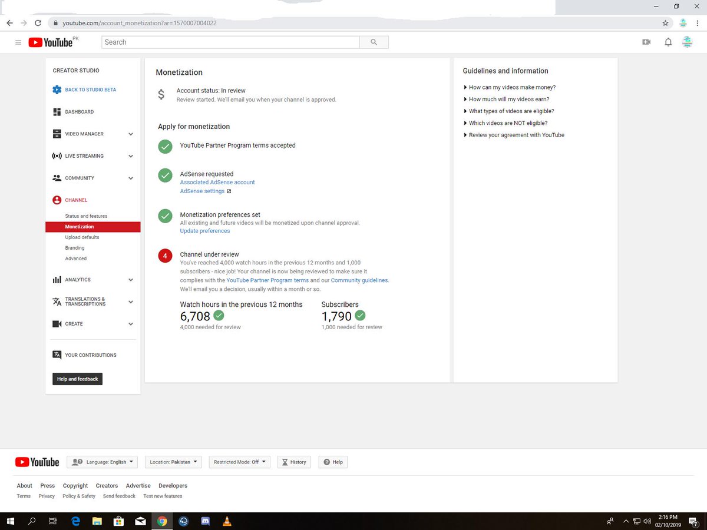The image size is (707, 530).
Task: Expand the Live Streaming section
Action: click(x=131, y=156)
